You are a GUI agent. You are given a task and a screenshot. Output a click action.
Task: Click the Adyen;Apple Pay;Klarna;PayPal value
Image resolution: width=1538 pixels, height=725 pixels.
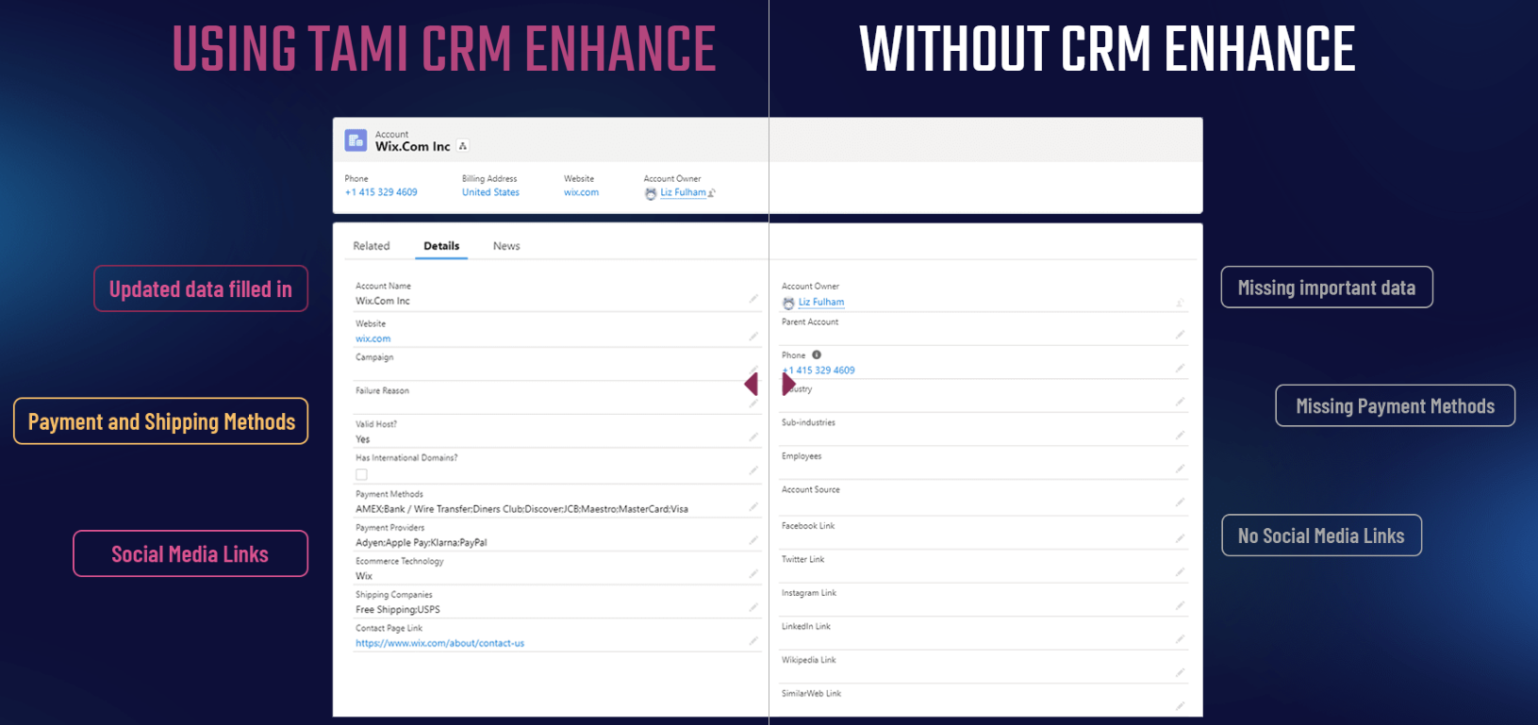tap(421, 543)
